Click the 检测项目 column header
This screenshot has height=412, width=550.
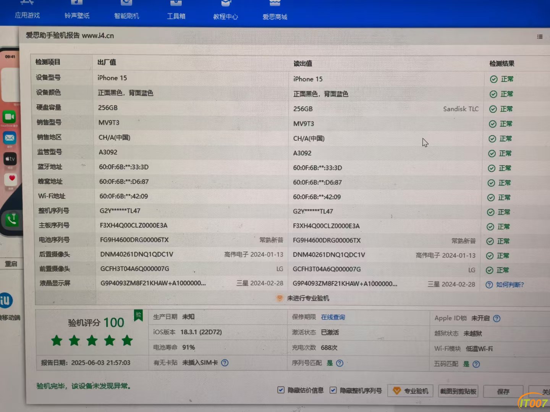click(48, 62)
